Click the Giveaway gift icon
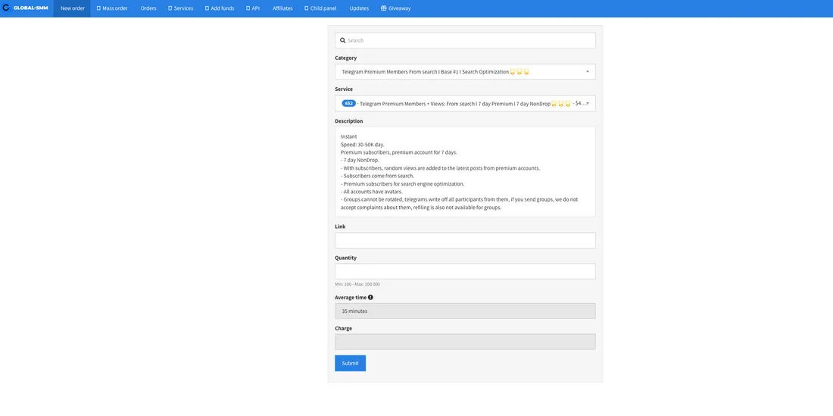Screen dimensions: 833x416 tap(384, 8)
